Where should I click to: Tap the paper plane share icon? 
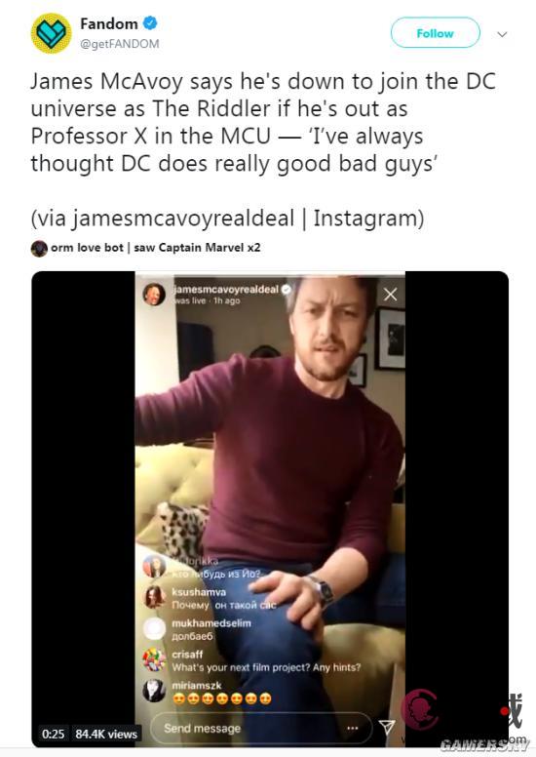pos(387,728)
